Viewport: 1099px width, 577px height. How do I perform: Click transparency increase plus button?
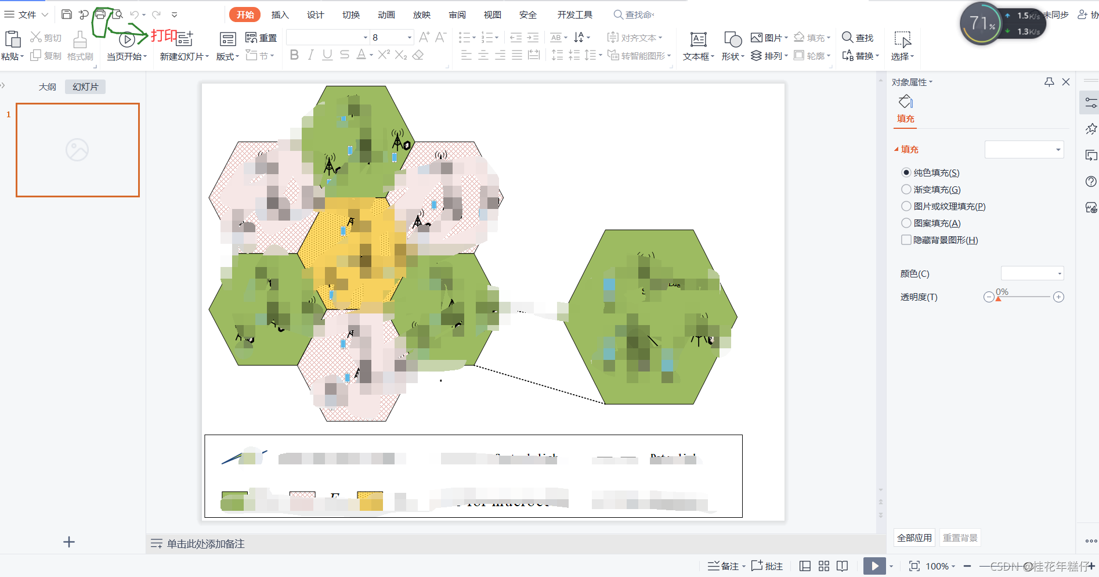[1058, 297]
